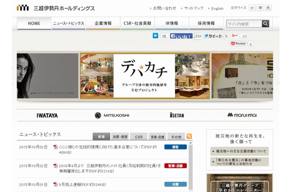Open メイト社員 無期雇用化 news link
This screenshot has height=192, width=292.
point(110,168)
